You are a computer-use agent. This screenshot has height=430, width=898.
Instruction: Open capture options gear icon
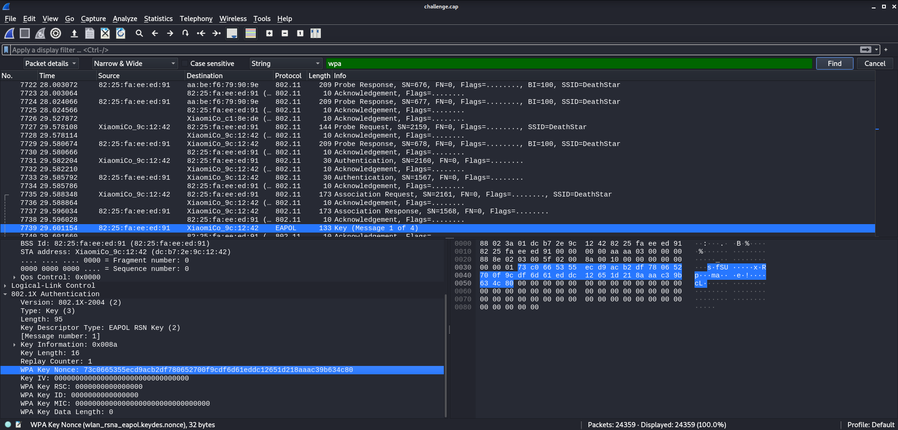(x=56, y=33)
